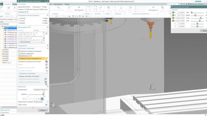Click 'Закрыть' in simulation control panel
Screen dimensions: 207x116
coord(43,110)
